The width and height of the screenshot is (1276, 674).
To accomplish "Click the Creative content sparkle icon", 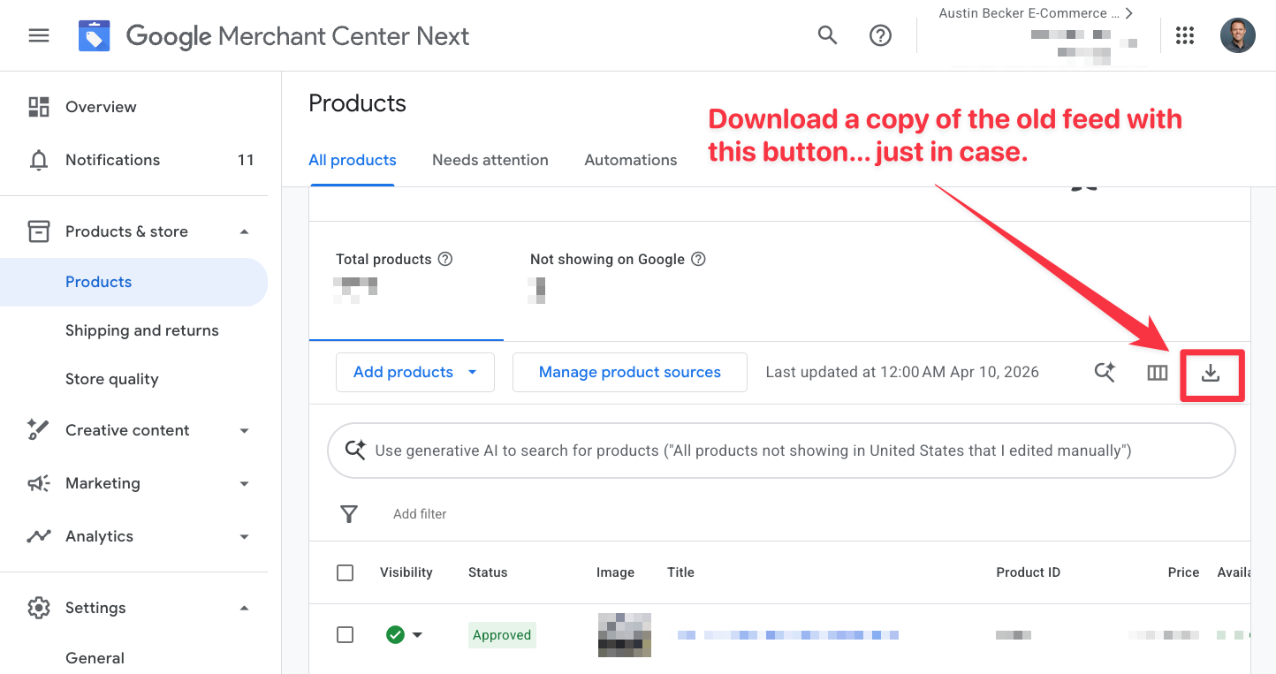I will (39, 430).
